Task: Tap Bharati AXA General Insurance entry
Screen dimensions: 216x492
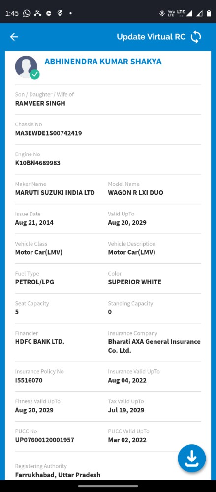Action: (154, 346)
